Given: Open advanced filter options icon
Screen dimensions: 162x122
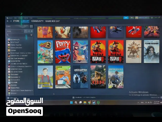Looking at the screenshot, I should click(x=31, y=35).
